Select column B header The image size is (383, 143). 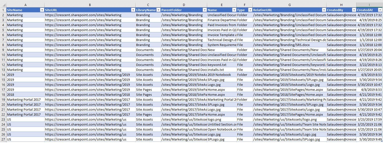[x=90, y=5]
